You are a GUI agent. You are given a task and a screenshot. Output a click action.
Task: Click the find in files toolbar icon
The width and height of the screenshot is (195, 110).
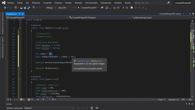[102, 8]
